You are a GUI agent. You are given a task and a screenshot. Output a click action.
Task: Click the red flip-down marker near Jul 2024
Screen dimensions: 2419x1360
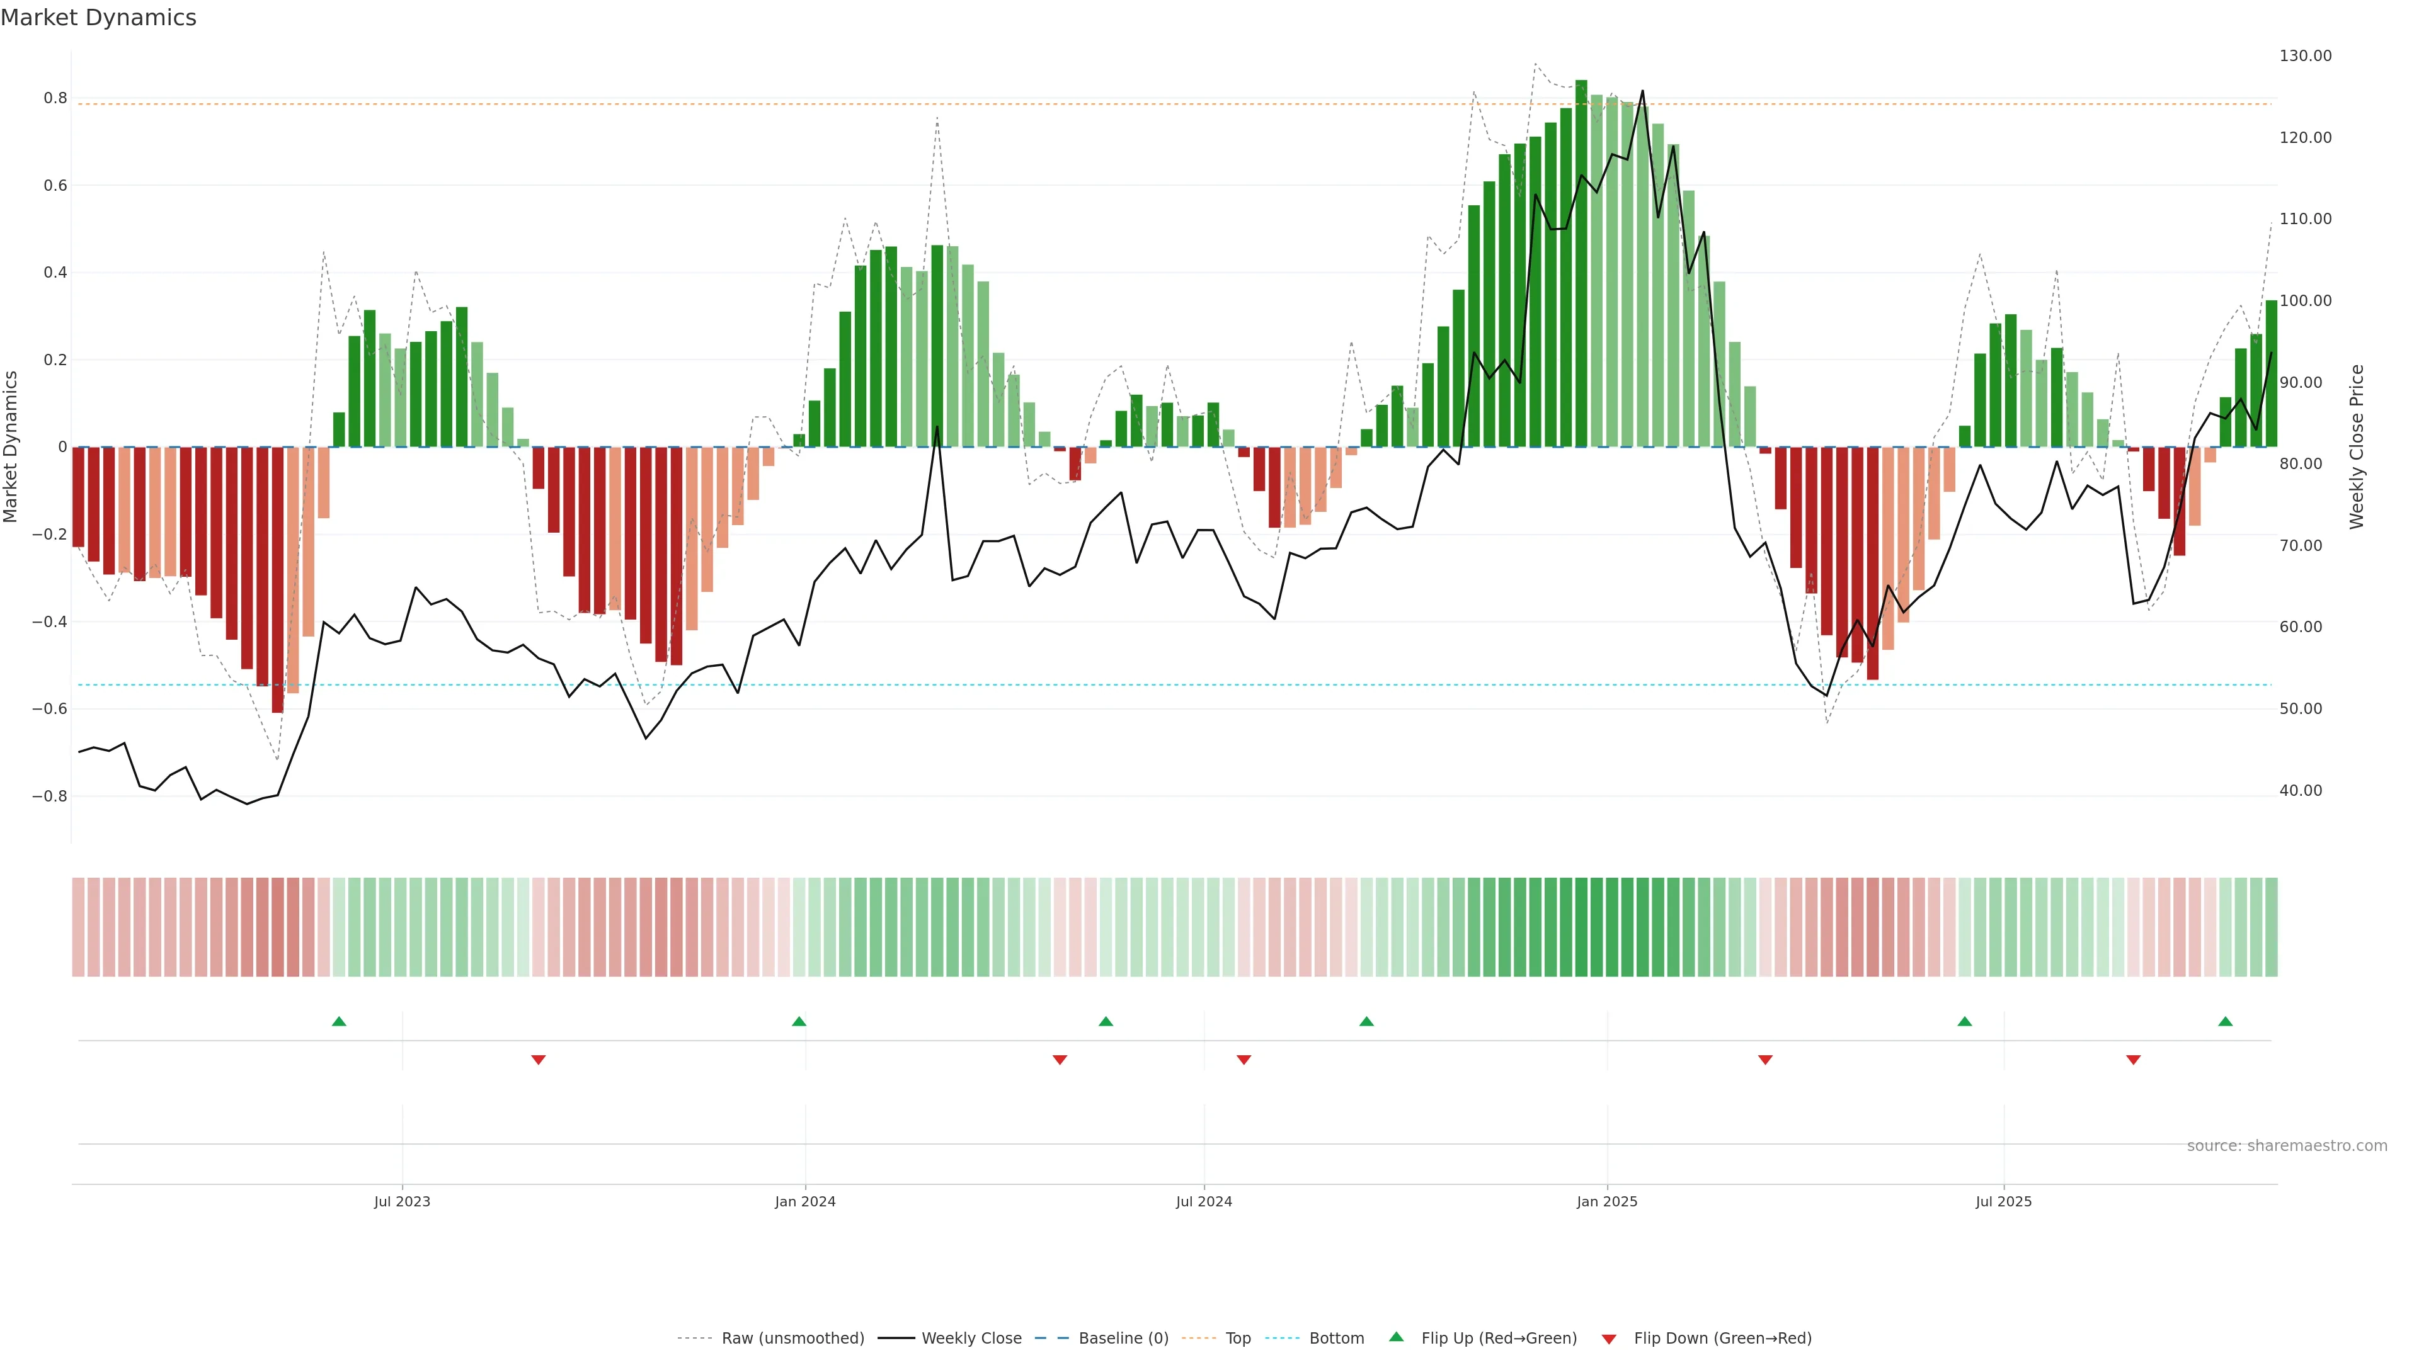pos(1244,1060)
